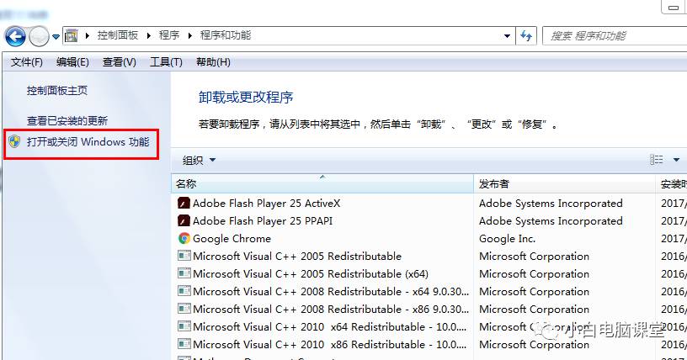Expand the arrow before 程序和功能 breadcrumb
This screenshot has height=360, width=687.
coord(190,35)
